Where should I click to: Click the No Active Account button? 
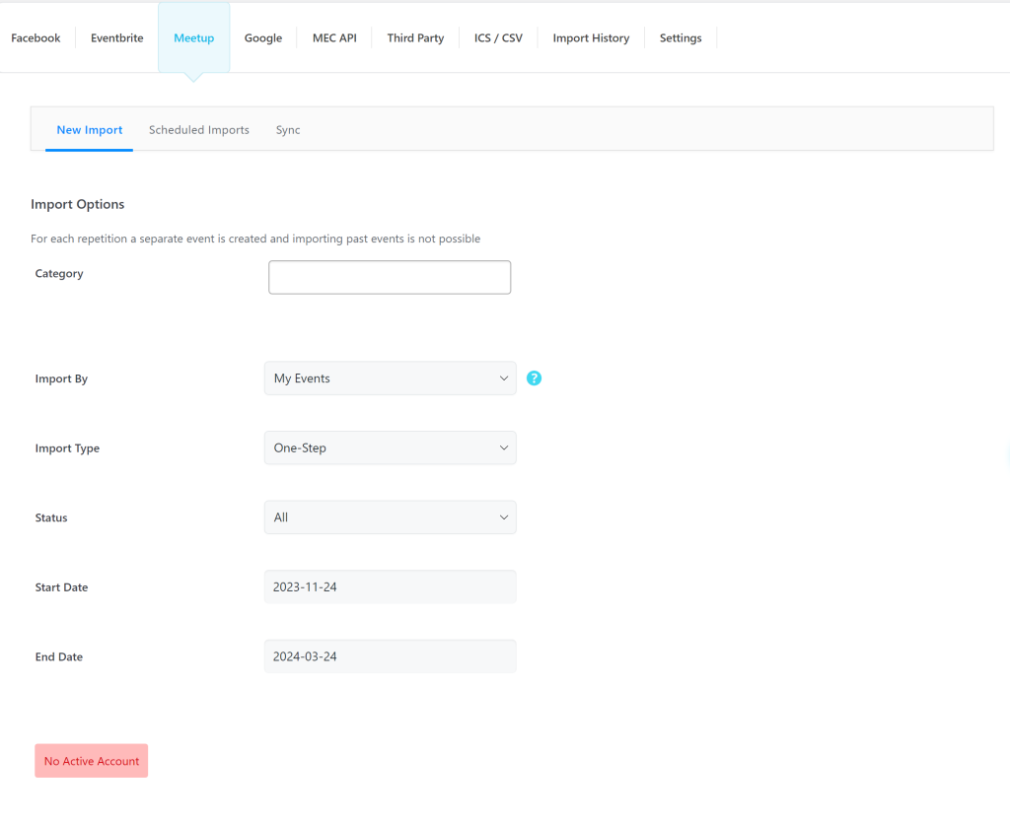(x=91, y=760)
